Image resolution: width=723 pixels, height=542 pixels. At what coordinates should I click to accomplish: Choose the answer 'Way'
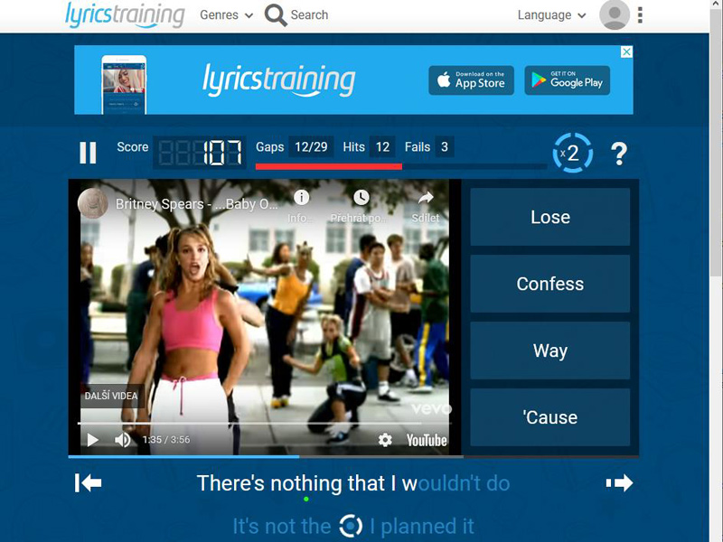[x=550, y=350]
